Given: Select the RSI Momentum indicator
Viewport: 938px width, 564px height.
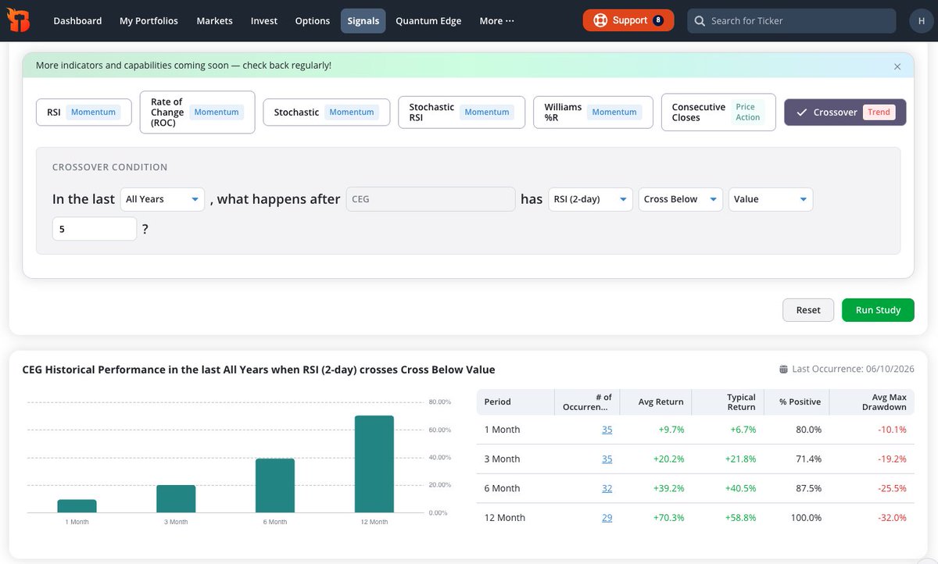Looking at the screenshot, I should pyautogui.click(x=84, y=112).
